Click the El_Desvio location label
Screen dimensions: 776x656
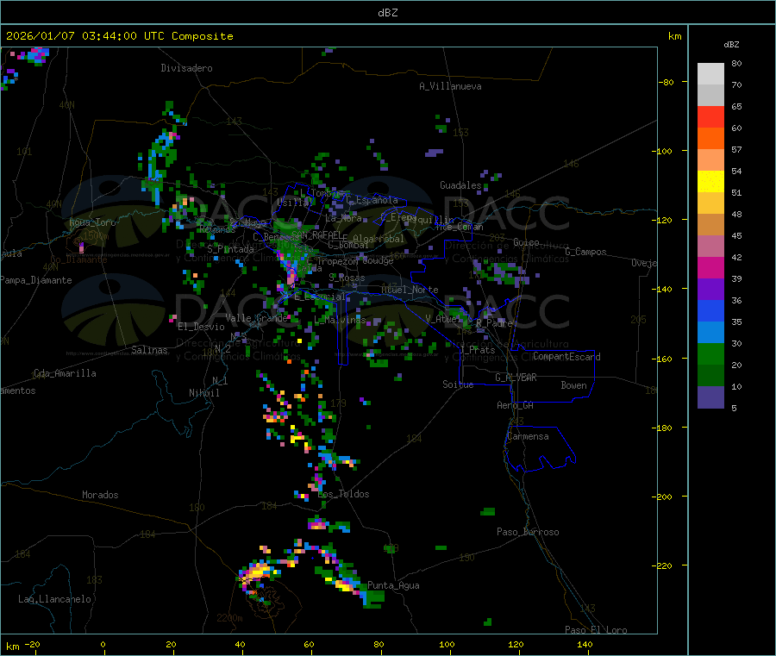pyautogui.click(x=201, y=327)
